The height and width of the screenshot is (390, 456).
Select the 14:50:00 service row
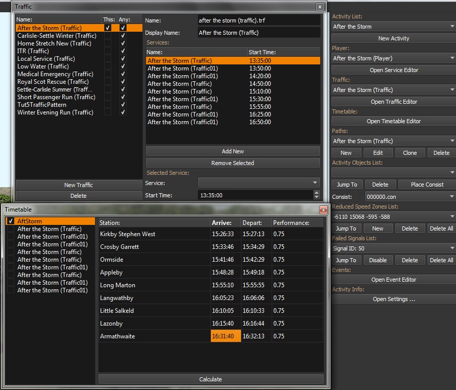233,84
